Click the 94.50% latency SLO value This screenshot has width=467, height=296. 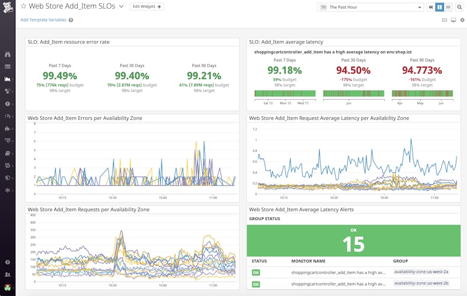point(353,70)
